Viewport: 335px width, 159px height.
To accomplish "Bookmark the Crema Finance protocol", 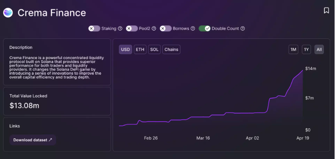I will click(x=326, y=10).
